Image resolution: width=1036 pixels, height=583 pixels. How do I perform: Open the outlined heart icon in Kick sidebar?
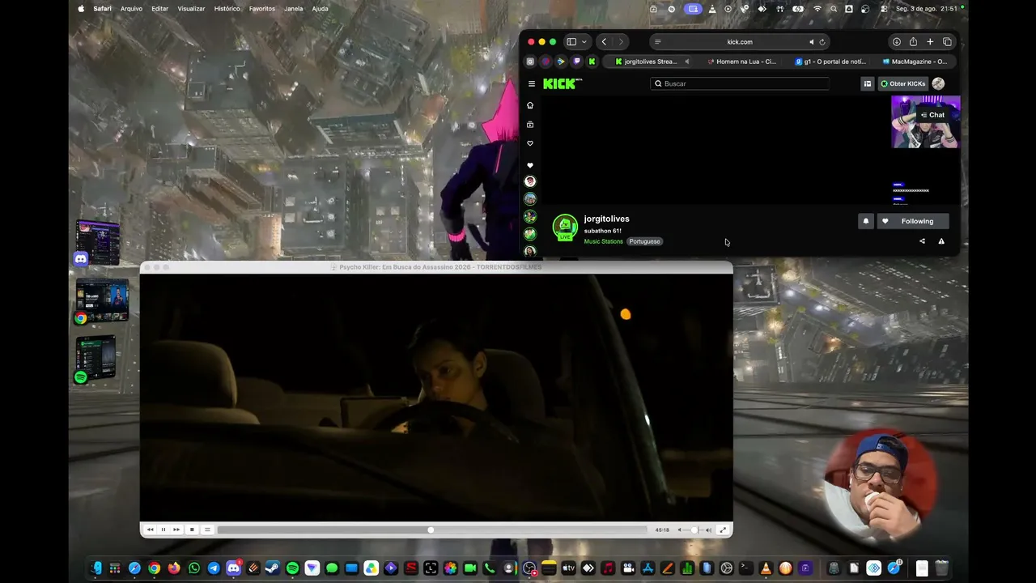pos(530,143)
